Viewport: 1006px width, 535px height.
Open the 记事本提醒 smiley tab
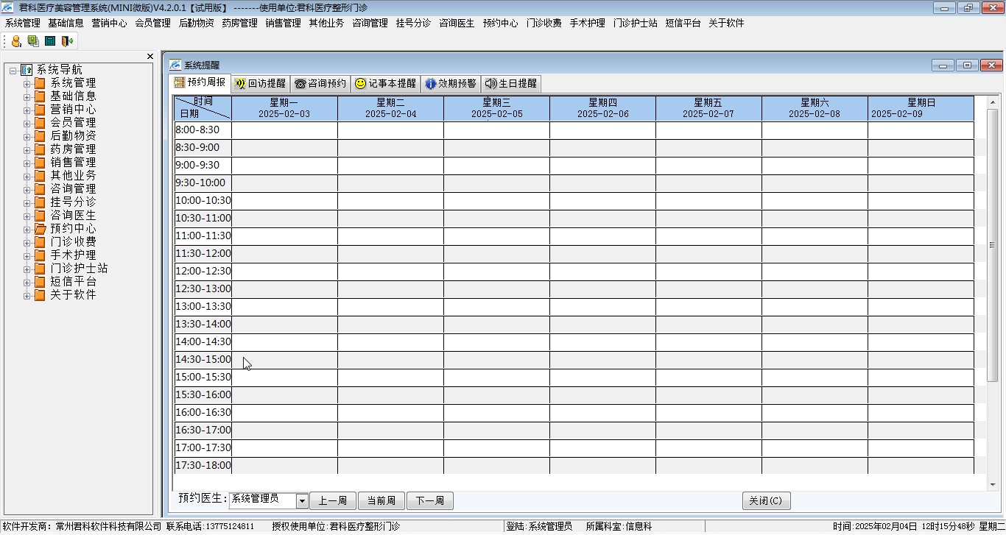tap(385, 83)
